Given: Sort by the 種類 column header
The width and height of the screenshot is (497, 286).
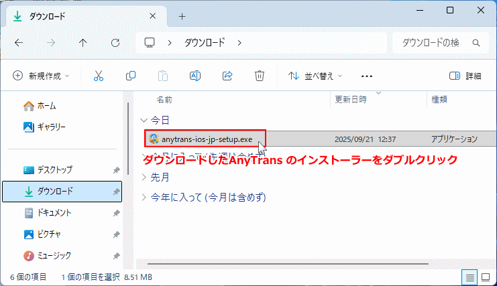Looking at the screenshot, I should click(439, 100).
